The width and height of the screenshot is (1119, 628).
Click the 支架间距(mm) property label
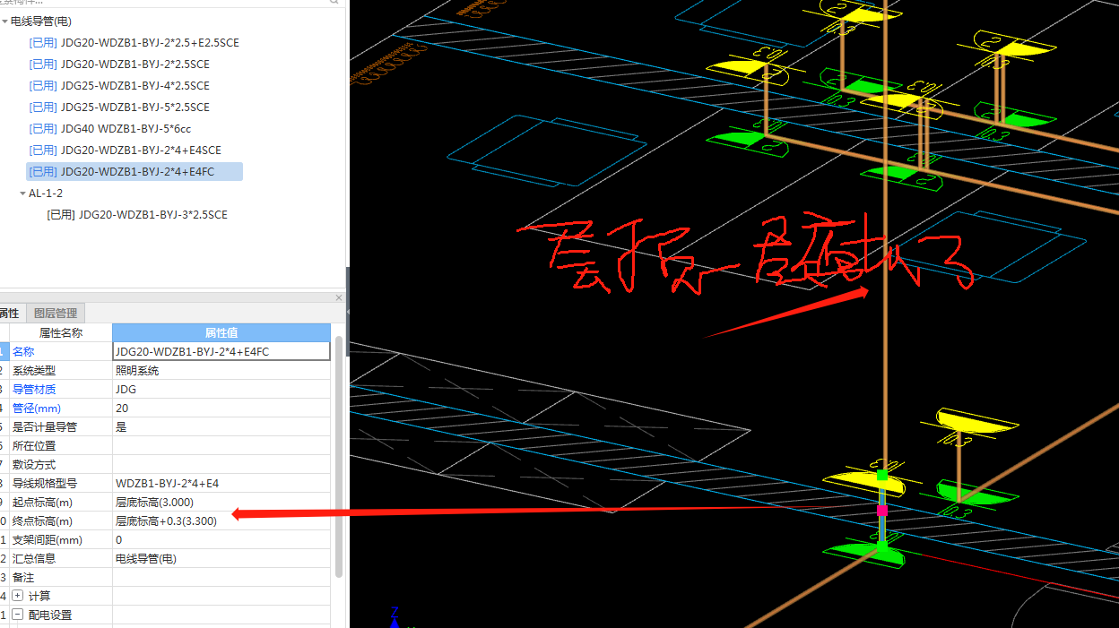click(48, 539)
